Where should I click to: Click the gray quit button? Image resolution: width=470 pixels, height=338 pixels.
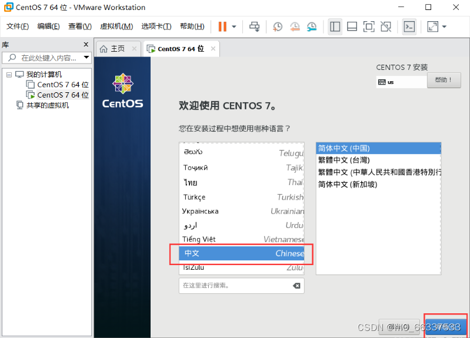(399, 327)
